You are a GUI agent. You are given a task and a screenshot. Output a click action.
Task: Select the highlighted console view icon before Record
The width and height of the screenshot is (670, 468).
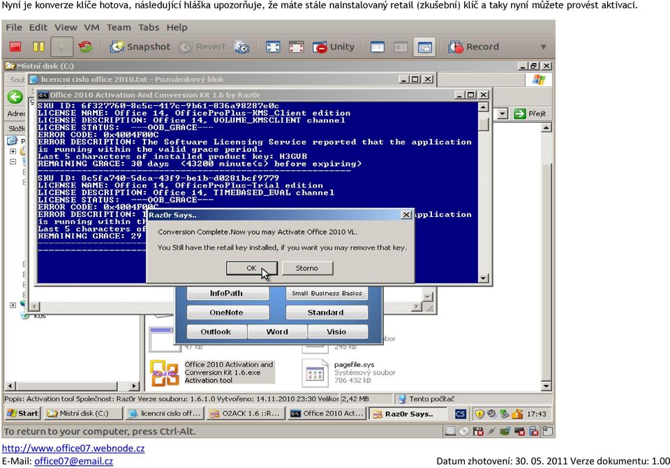pyautogui.click(x=424, y=47)
